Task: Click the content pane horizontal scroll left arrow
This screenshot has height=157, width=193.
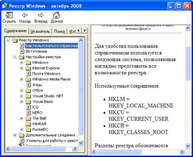Action: click(94, 152)
